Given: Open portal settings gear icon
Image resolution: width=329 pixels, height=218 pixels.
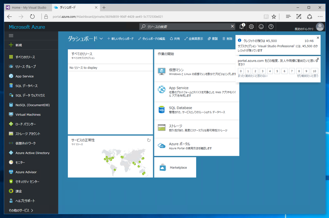Looking at the screenshot, I should tap(251, 27).
